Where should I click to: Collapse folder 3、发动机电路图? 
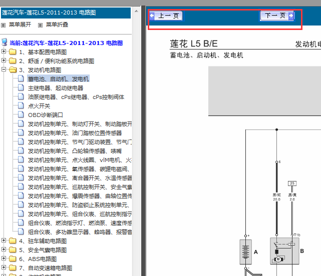(x=4, y=69)
